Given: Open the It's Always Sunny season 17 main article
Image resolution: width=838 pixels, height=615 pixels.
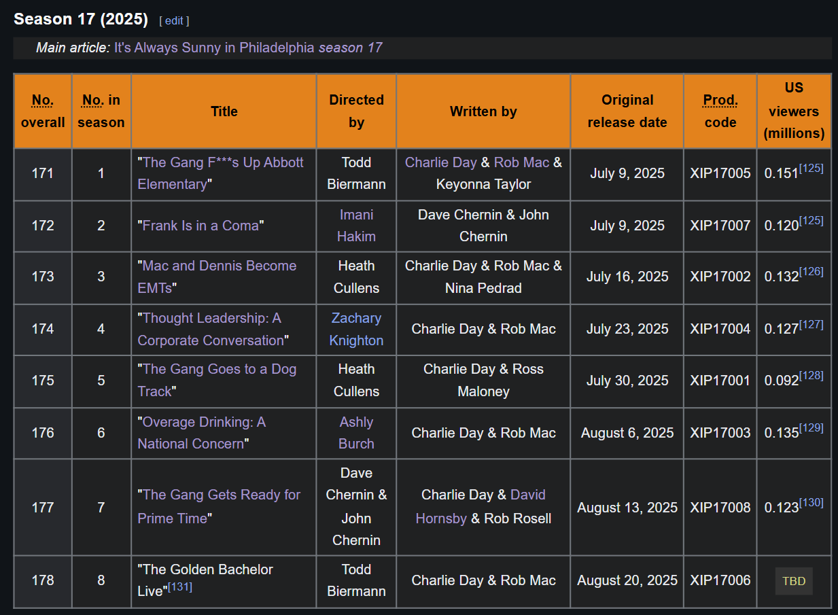Looking at the screenshot, I should click(x=248, y=48).
